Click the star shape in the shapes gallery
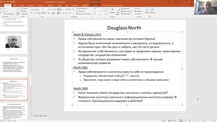 pyautogui.click(x=106, y=14)
